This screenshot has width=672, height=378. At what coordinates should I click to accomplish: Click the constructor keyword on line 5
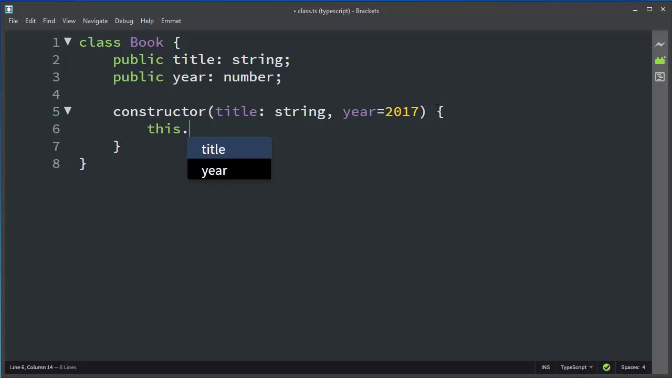[159, 112]
